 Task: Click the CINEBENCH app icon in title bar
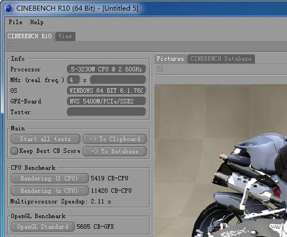(9, 8)
